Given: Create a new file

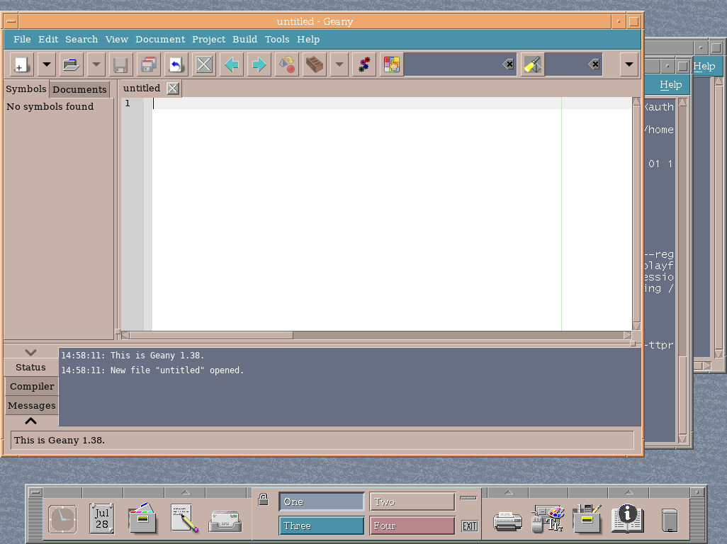Looking at the screenshot, I should click(21, 64).
